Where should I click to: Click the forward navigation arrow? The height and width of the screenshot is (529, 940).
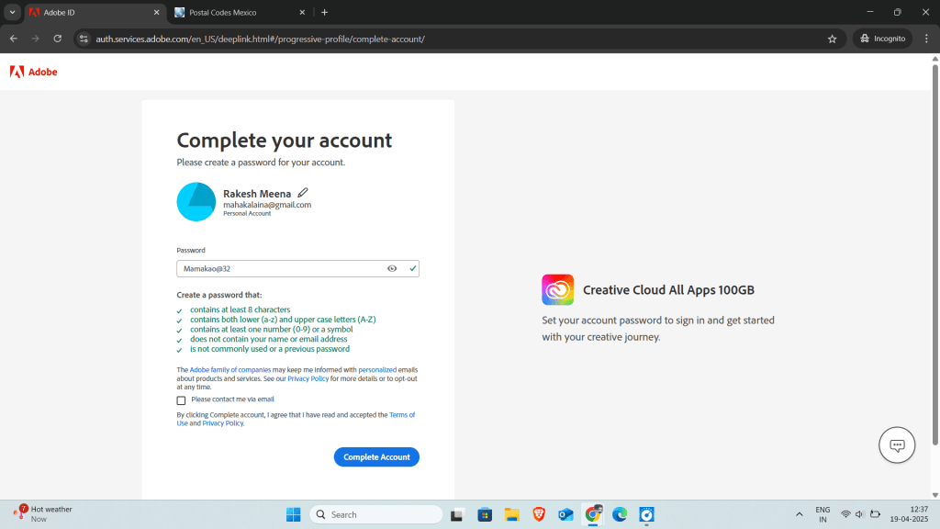(x=36, y=39)
